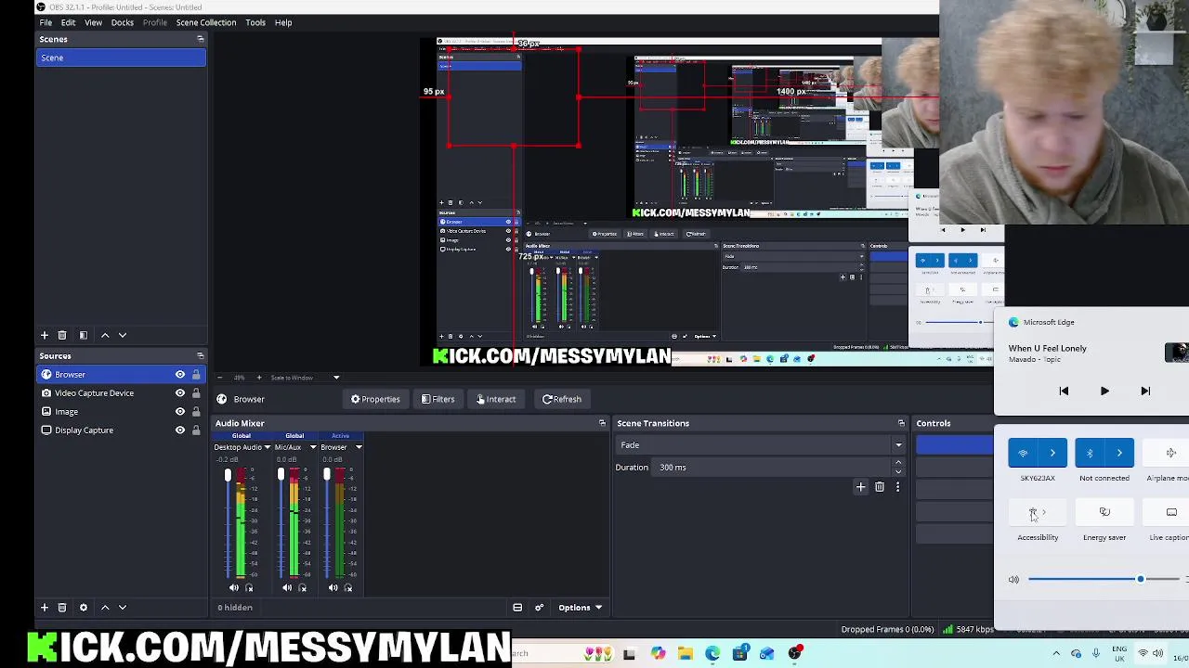Toggle Mic/Aux monitoring headphone icon
The image size is (1189, 668).
click(302, 587)
